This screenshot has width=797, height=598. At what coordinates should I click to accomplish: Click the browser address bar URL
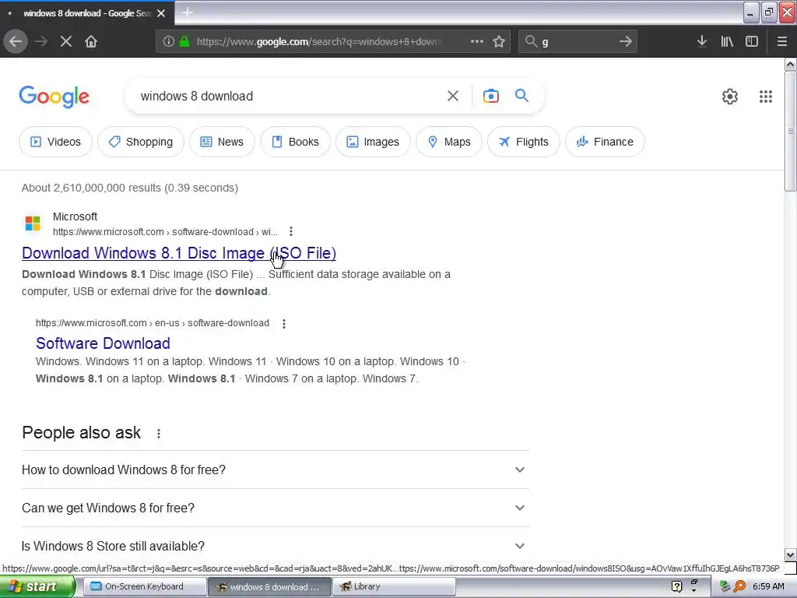tap(319, 41)
